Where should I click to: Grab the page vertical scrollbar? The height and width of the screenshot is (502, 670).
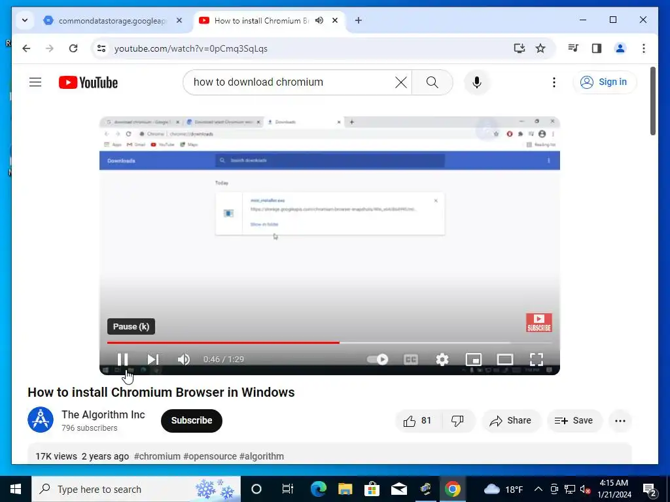pos(653,101)
